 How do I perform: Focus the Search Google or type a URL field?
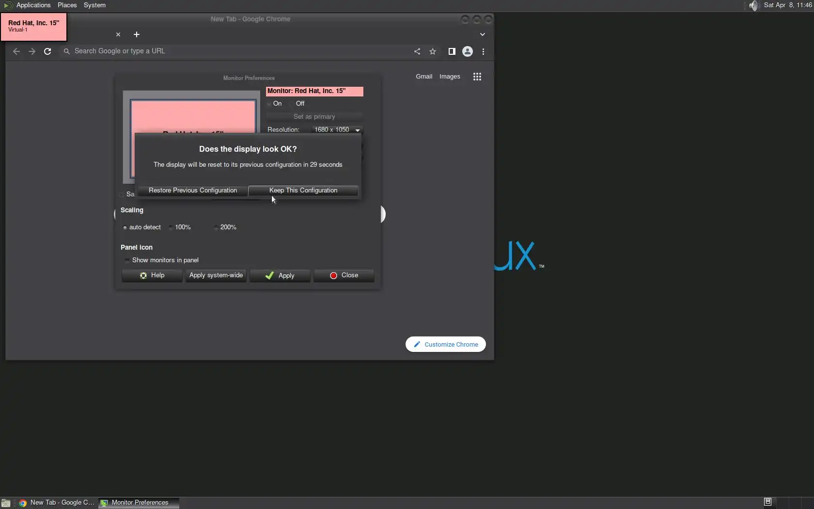pyautogui.click(x=237, y=51)
